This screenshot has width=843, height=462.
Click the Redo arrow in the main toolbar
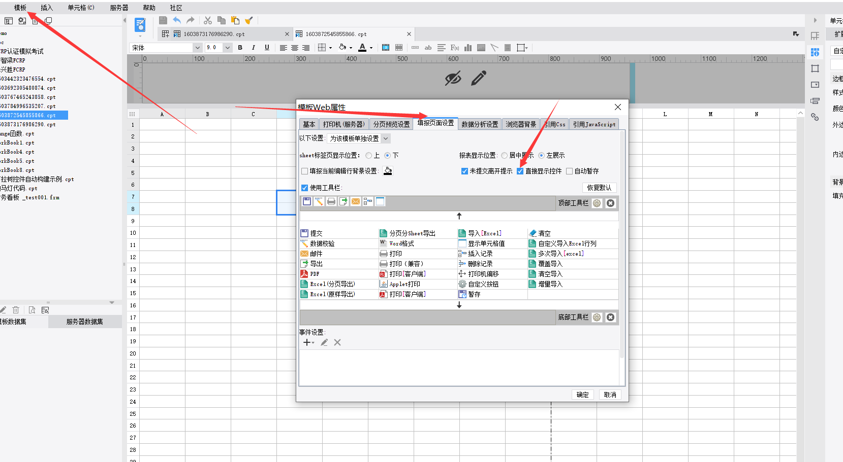[191, 20]
